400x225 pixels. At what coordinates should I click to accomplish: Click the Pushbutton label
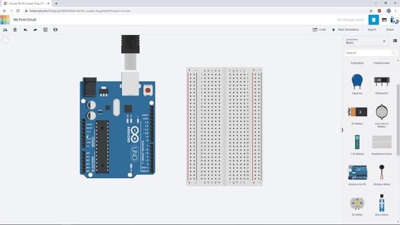tap(357, 63)
